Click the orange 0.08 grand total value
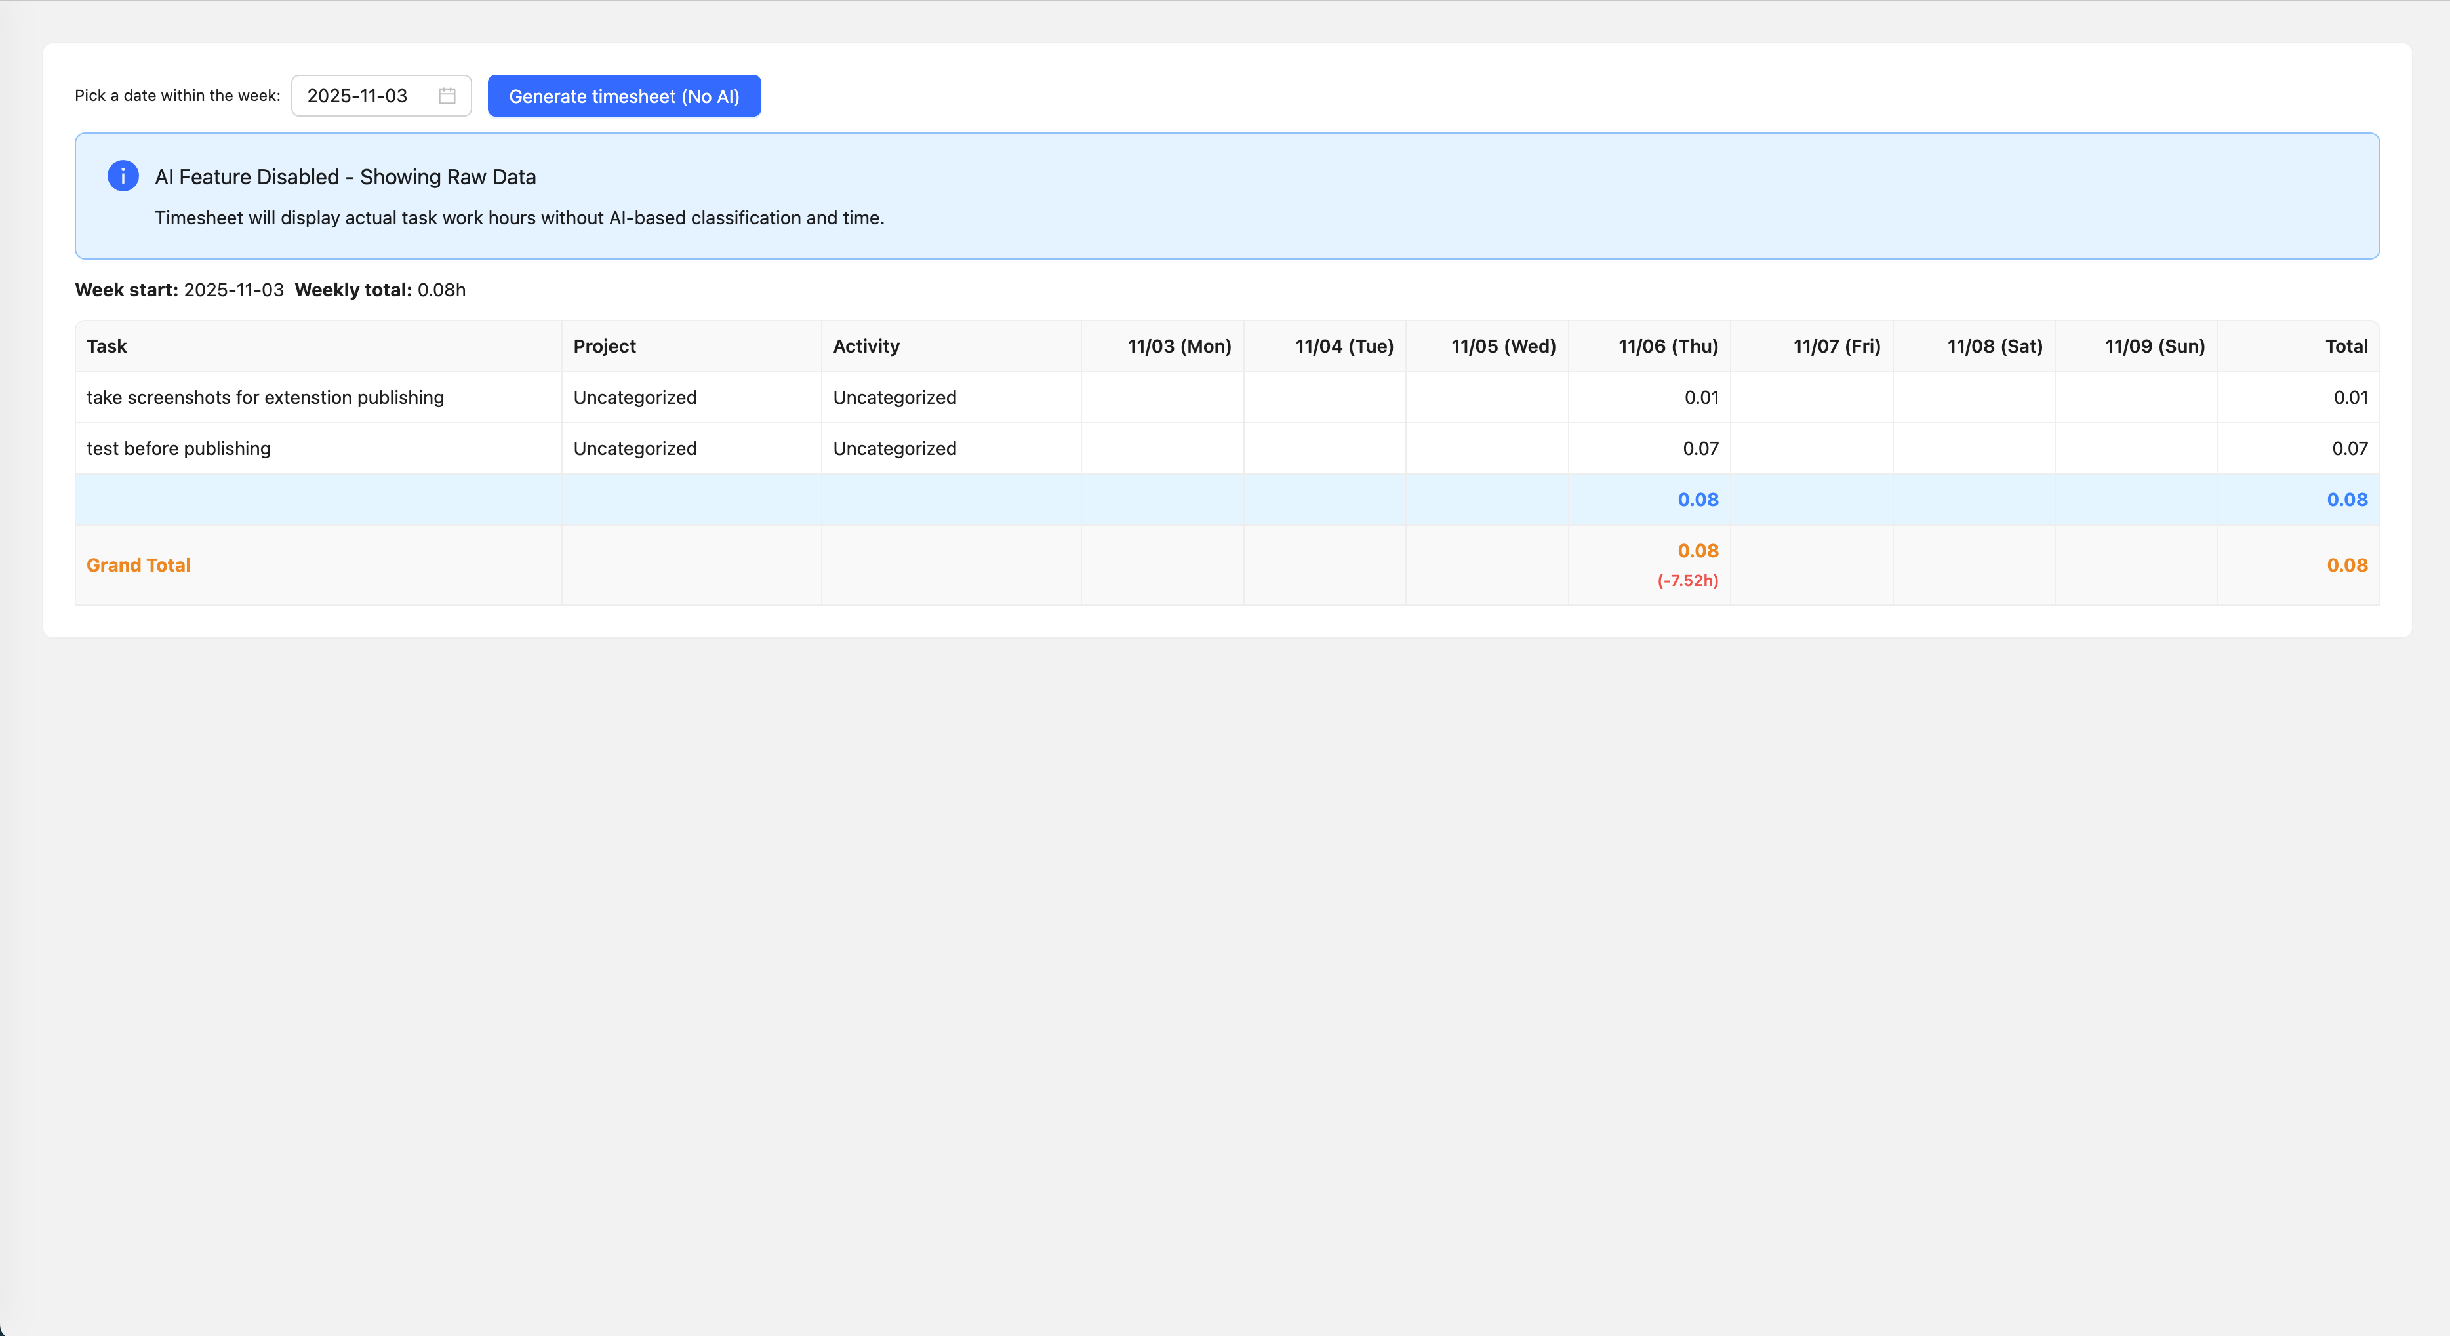This screenshot has height=1336, width=2450. point(2346,565)
